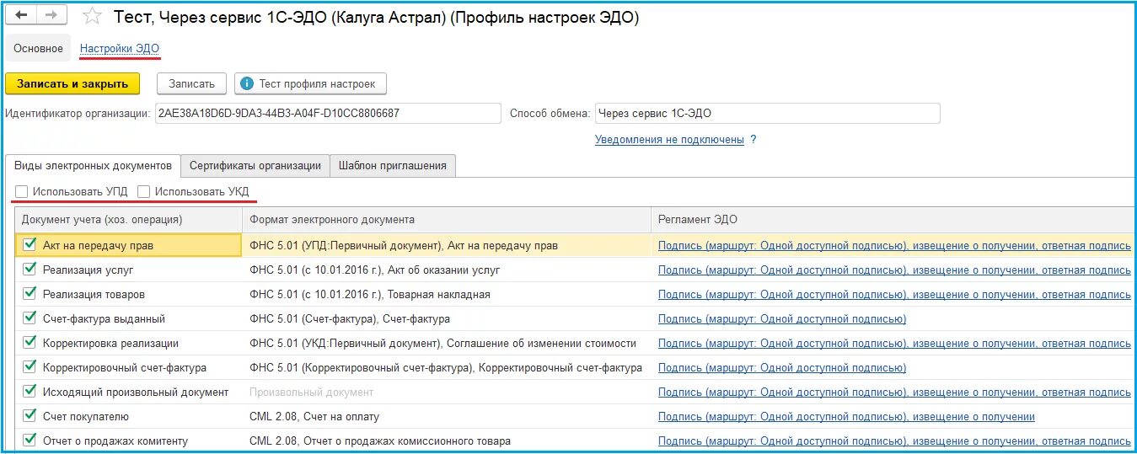Go to the Основное section

[38, 49]
